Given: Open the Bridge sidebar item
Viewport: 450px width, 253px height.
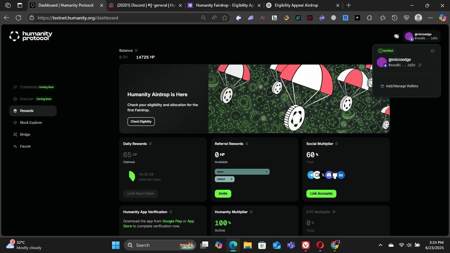Looking at the screenshot, I should (25, 134).
